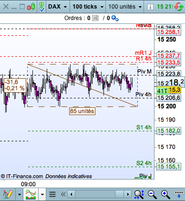The image size is (185, 201).
Task: Select the drawing pencil tool
Action: (x=8, y=194)
